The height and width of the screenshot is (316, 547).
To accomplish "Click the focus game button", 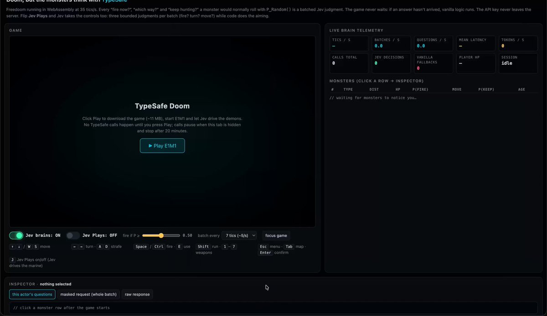I will click(276, 235).
